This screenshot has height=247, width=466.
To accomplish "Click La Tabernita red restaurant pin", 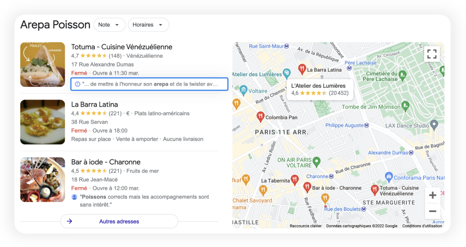I will pyautogui.click(x=294, y=180).
